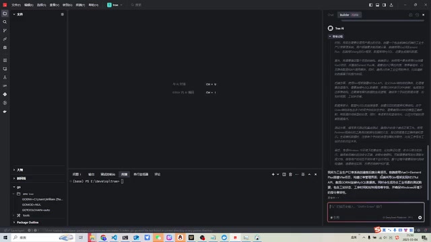Open the trae project dropdown in the title bar

tap(114, 5)
